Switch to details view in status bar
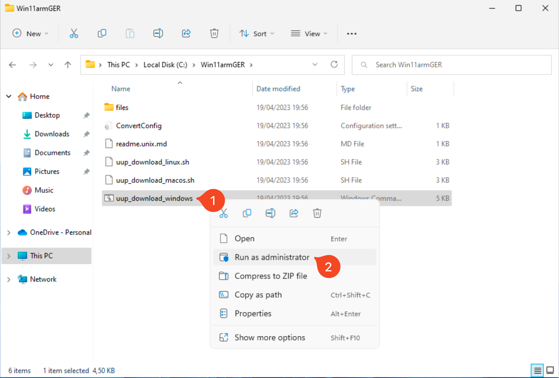559x378 pixels. [537, 370]
